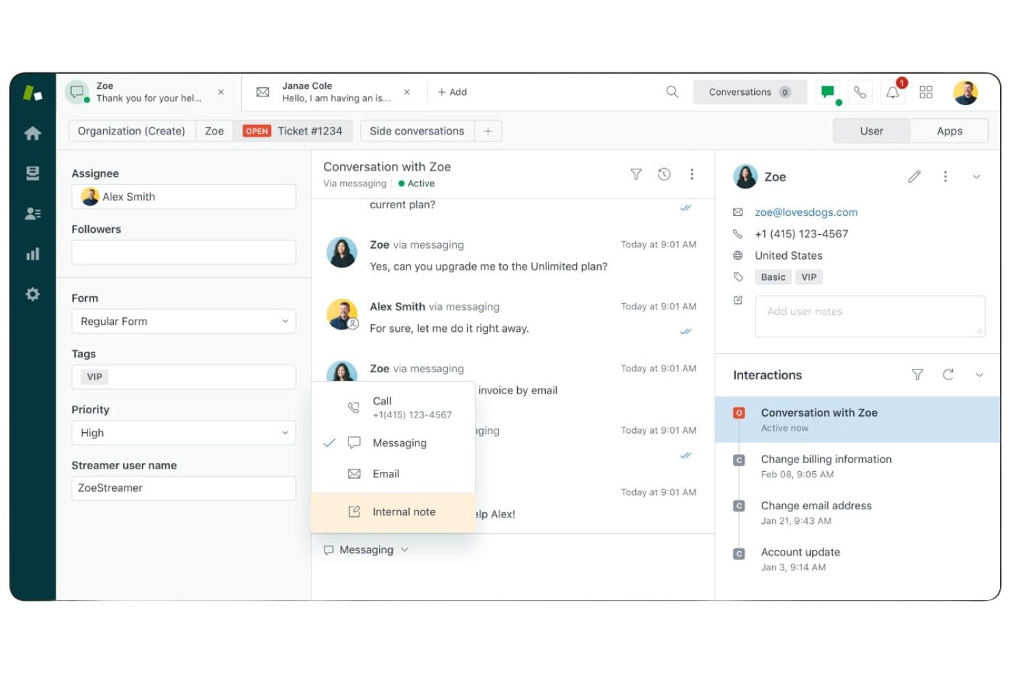Click the zoe@lovesdogs.com email link
This screenshot has height=674, width=1011.
pyautogui.click(x=806, y=212)
